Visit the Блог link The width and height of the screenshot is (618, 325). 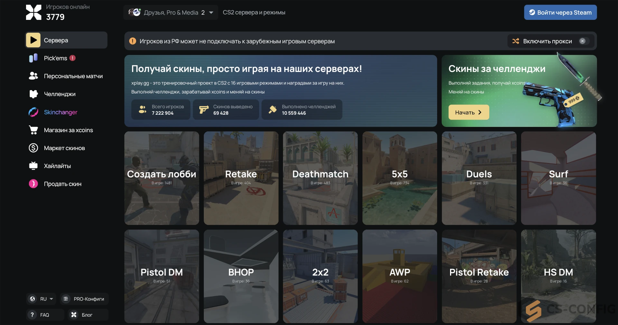pos(88,315)
